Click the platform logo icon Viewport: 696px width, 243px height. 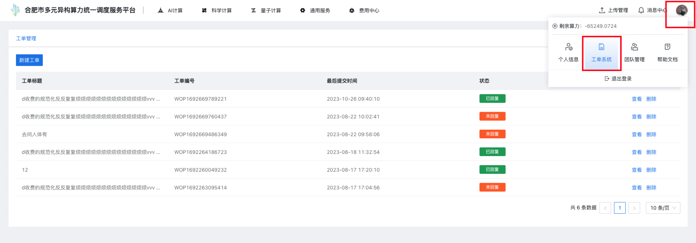coord(15,10)
